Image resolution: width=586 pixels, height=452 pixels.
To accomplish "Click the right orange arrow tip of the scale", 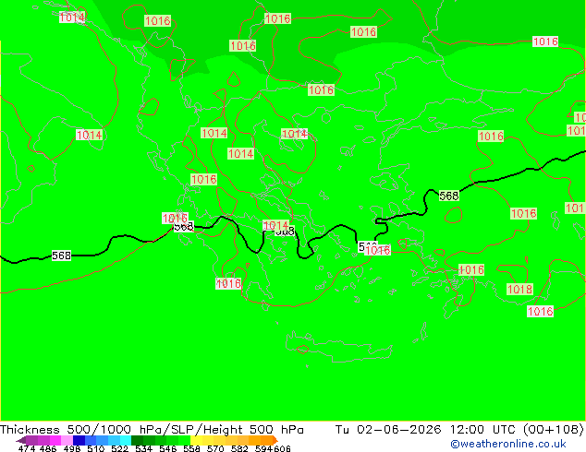I will coord(275,441).
